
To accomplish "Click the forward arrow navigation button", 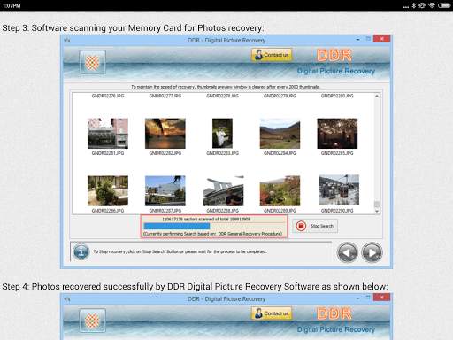I will [372, 252].
